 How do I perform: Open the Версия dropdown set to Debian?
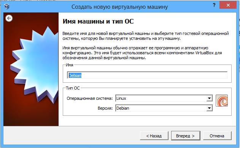click(164, 108)
